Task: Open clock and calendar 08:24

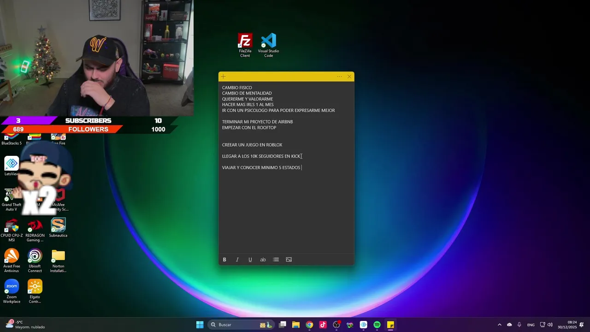Action: [567, 325]
